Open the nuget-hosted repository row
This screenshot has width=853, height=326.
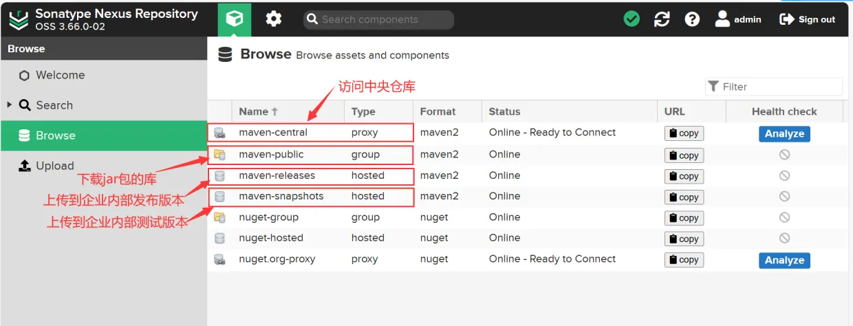tap(527, 239)
